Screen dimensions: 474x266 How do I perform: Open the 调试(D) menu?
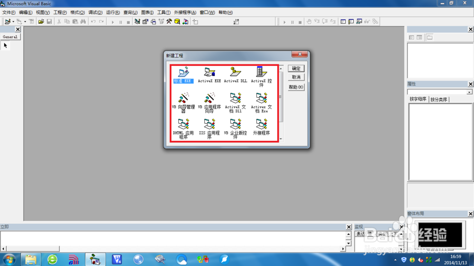(x=95, y=12)
